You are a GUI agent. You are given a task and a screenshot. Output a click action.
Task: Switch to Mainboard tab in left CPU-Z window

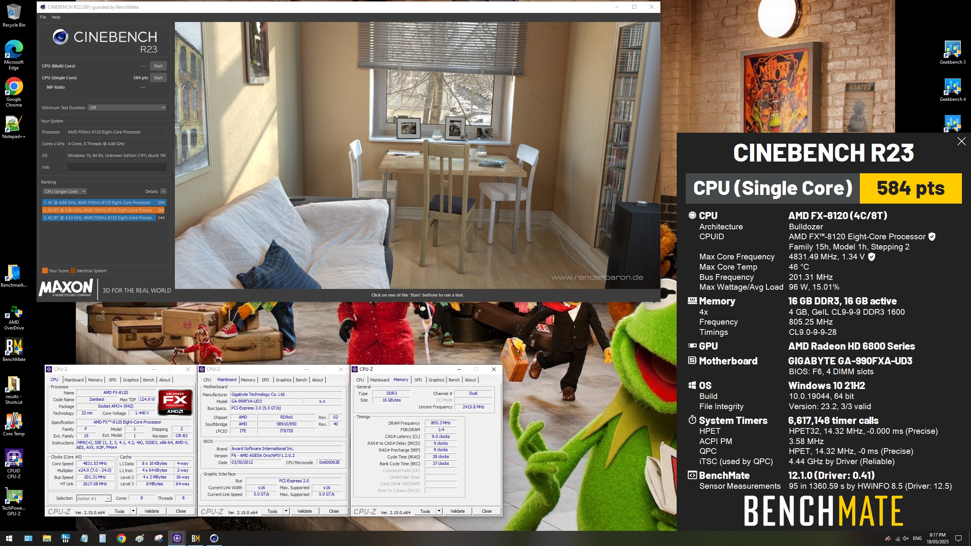pos(74,380)
